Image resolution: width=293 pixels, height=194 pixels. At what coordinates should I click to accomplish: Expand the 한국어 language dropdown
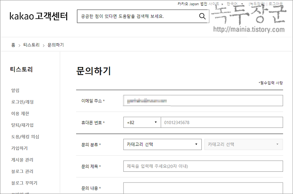[235, 4]
